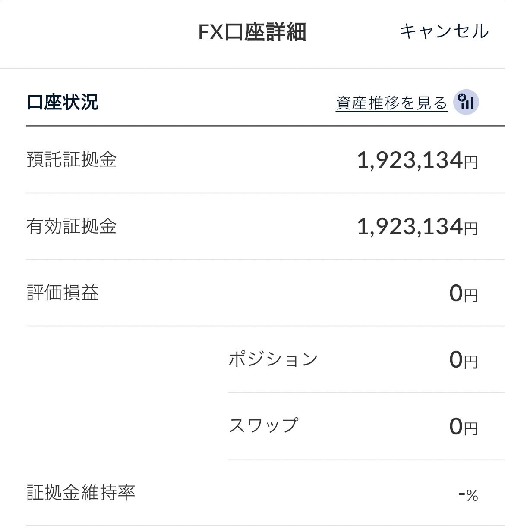505x531 pixels.
Task: Tap the 預託証拠金 label
Action: point(72,160)
